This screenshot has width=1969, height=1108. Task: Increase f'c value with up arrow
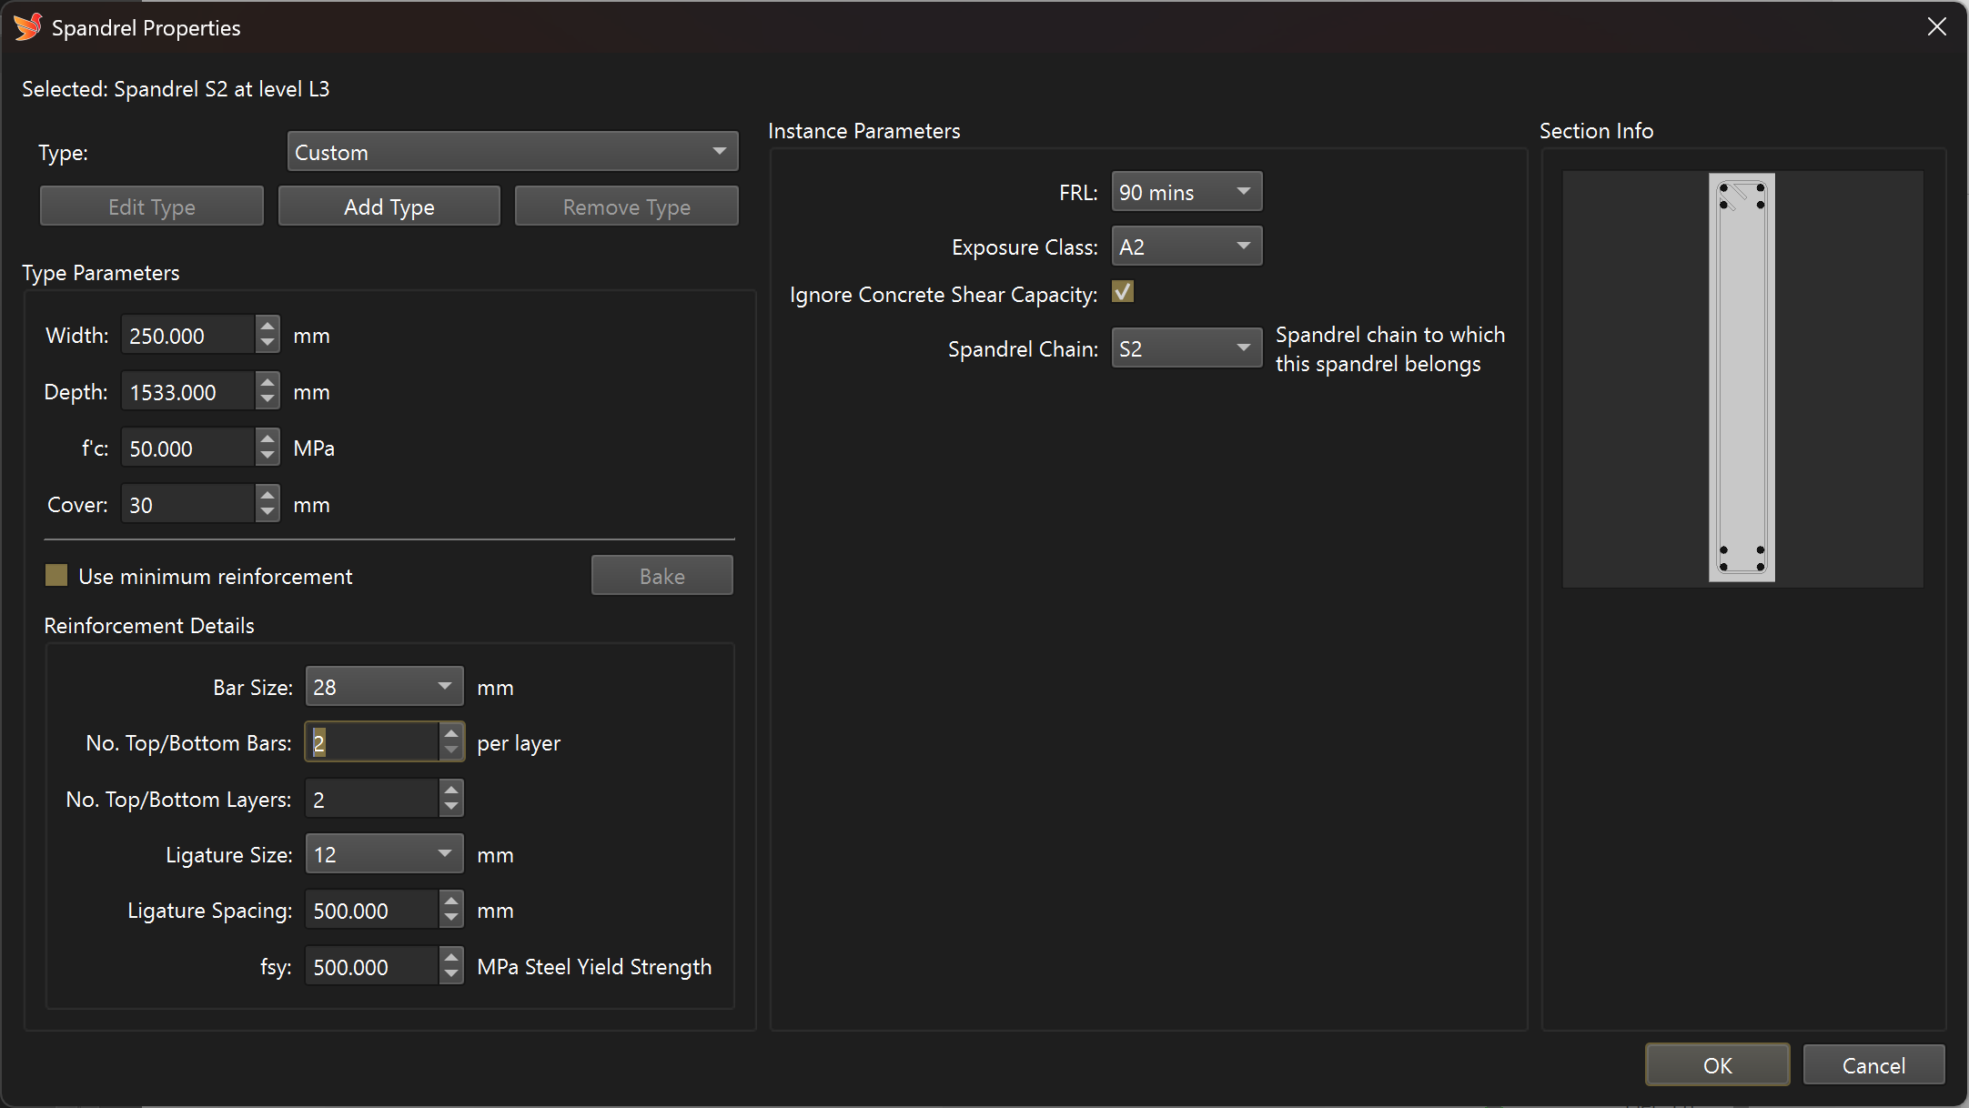pyautogui.click(x=267, y=438)
